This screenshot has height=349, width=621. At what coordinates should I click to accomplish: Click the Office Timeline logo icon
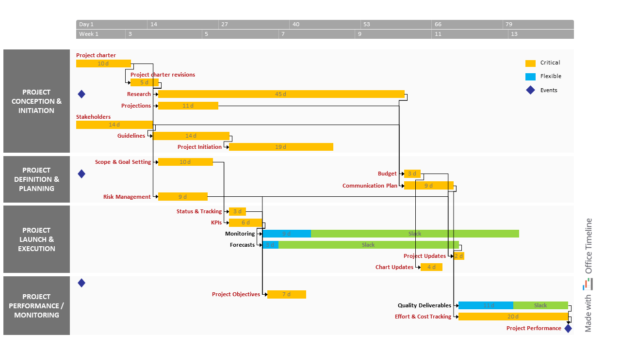[x=588, y=285]
